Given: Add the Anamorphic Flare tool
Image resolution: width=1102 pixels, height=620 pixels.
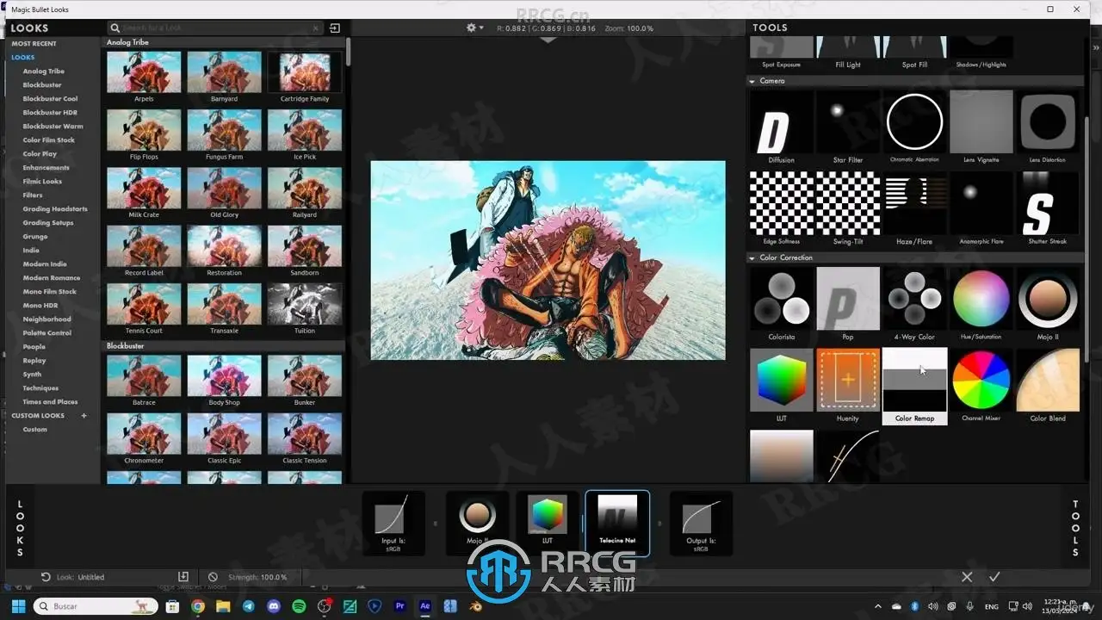Looking at the screenshot, I should point(981,209).
